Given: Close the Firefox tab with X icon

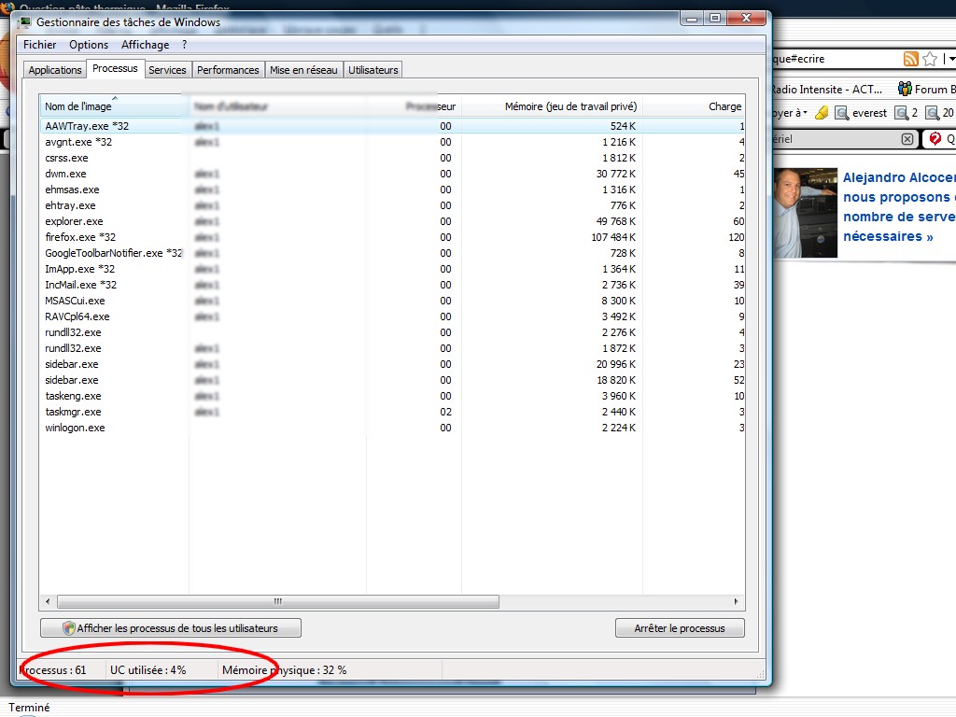Looking at the screenshot, I should 907,138.
